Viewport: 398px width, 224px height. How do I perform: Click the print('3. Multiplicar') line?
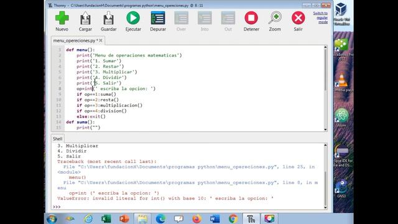pyautogui.click(x=107, y=72)
